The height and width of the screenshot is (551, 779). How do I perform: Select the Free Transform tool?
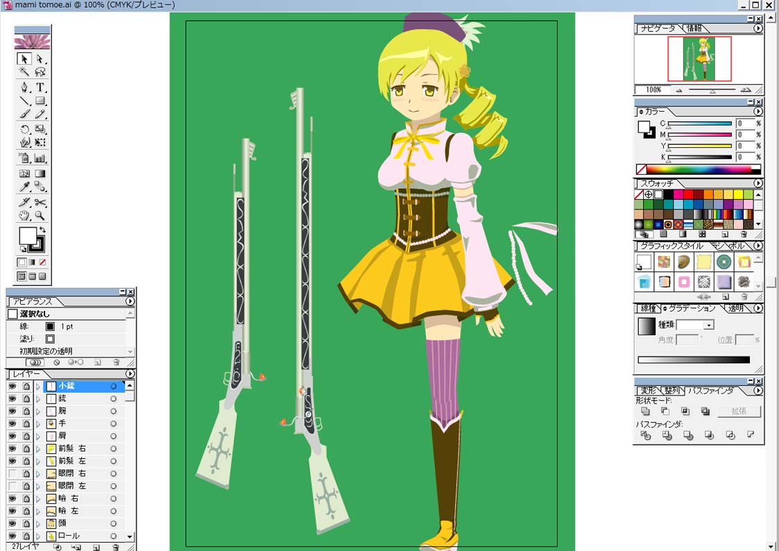click(x=40, y=143)
